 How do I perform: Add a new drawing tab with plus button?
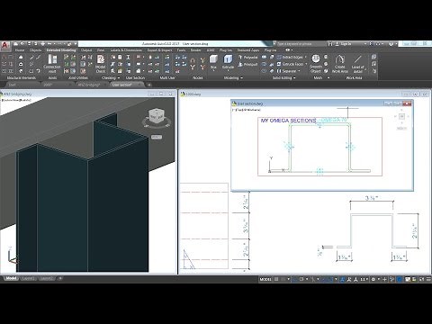click(x=149, y=85)
